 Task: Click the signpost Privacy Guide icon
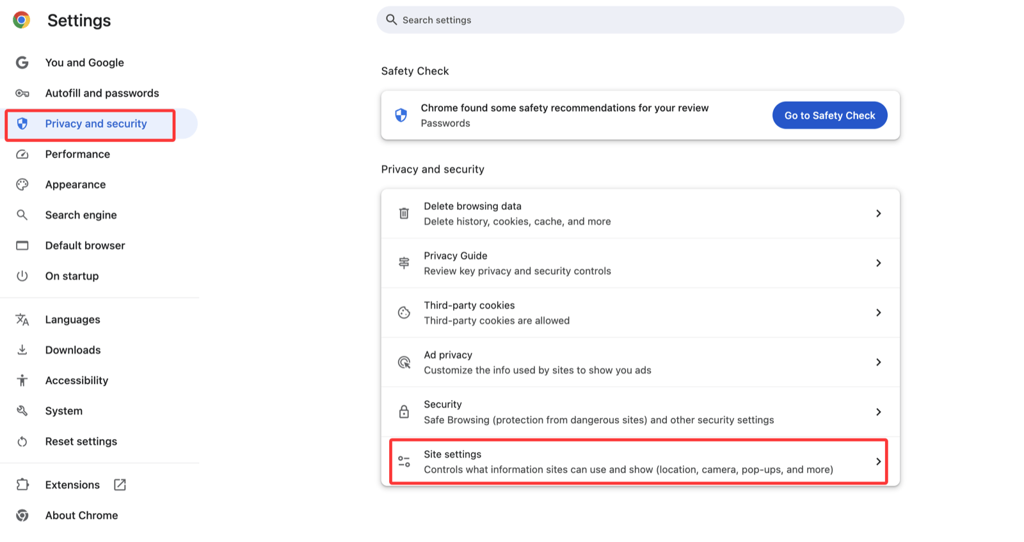404,263
